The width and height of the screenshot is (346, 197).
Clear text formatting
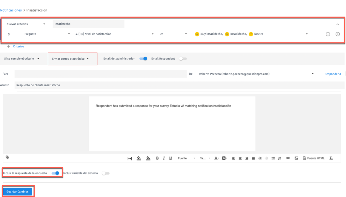click(331, 158)
